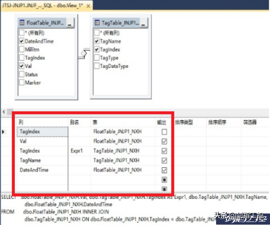This screenshot has height=225, width=270.
Task: Click the FloatTable_JNJP table icon in its title bar
Action: [22, 23]
